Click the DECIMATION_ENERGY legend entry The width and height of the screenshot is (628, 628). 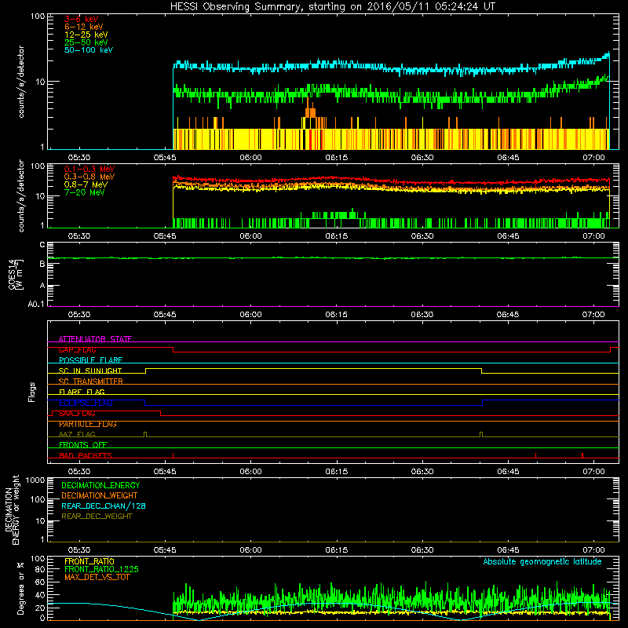coord(100,485)
